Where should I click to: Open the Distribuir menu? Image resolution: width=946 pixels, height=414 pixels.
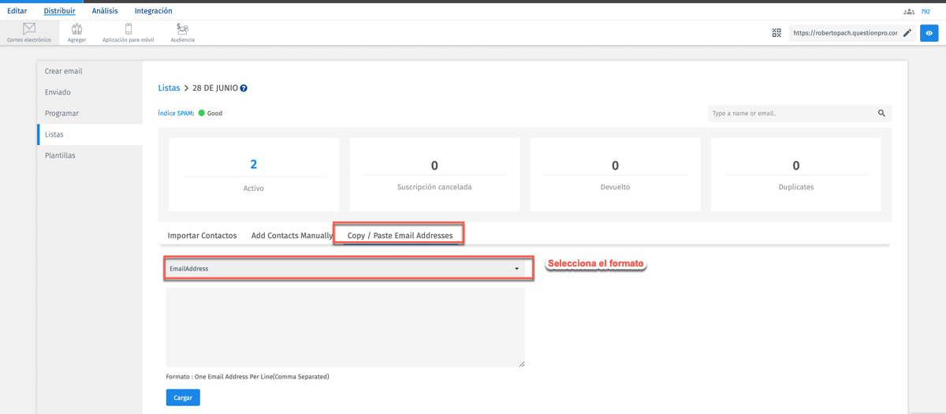(60, 11)
